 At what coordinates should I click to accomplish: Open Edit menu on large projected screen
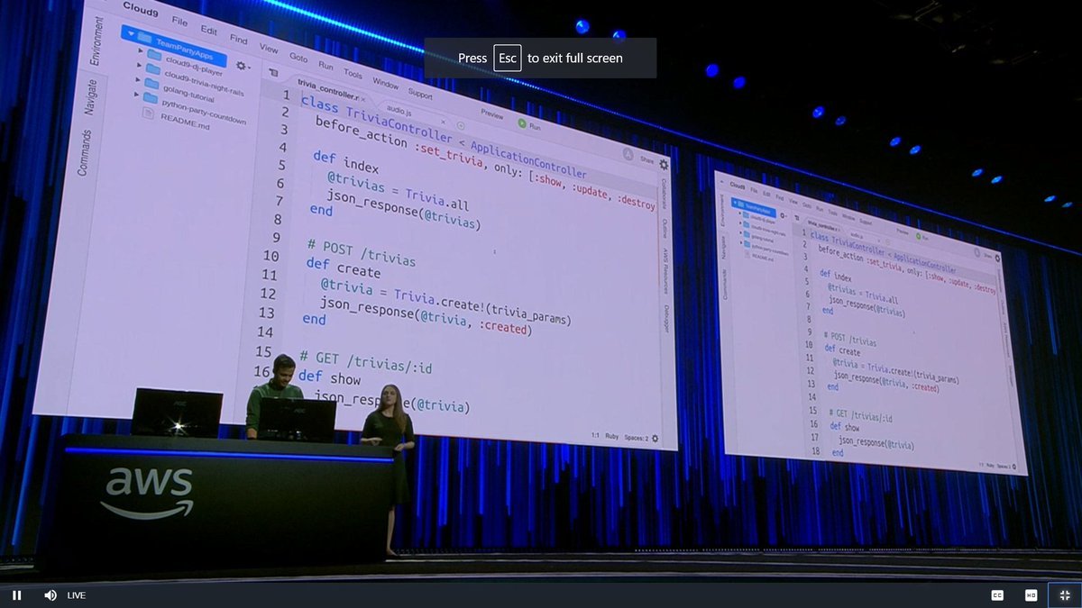pyautogui.click(x=209, y=29)
